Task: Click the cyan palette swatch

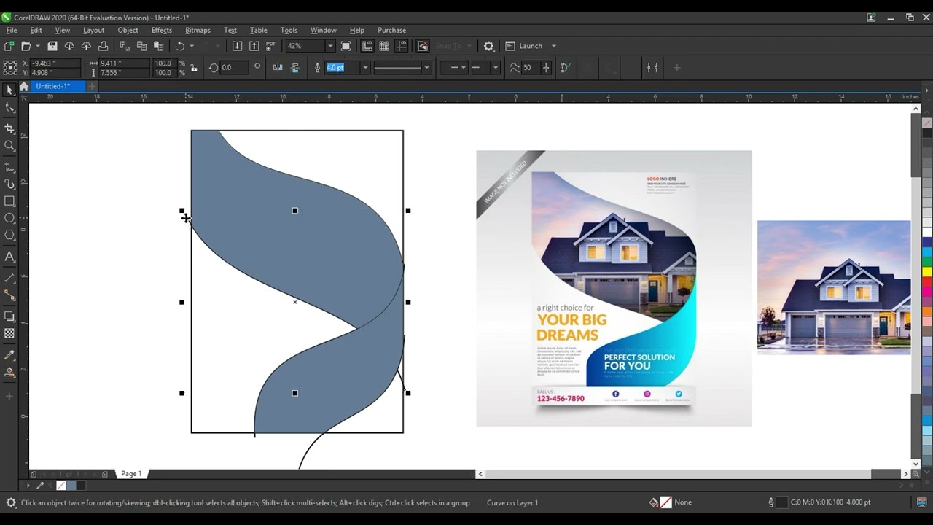Action: click(927, 252)
